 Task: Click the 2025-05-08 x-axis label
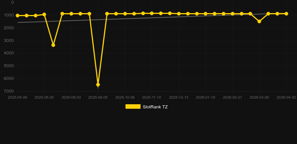(x=17, y=97)
